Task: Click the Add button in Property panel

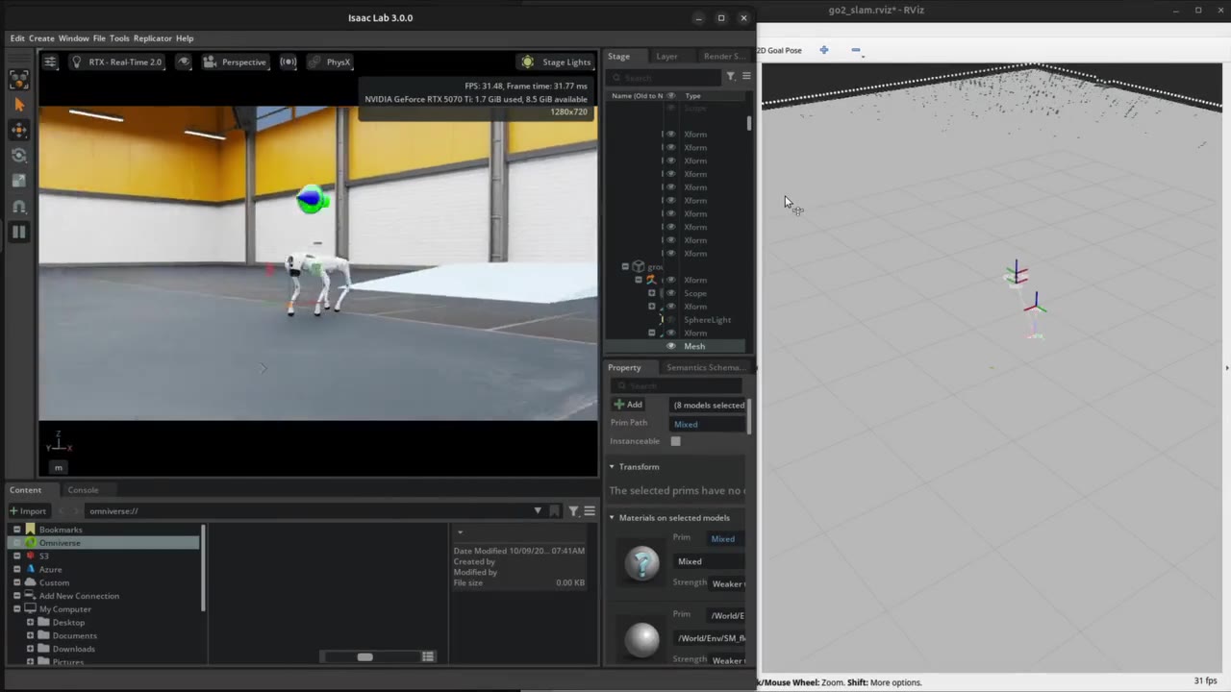Action: tap(628, 405)
